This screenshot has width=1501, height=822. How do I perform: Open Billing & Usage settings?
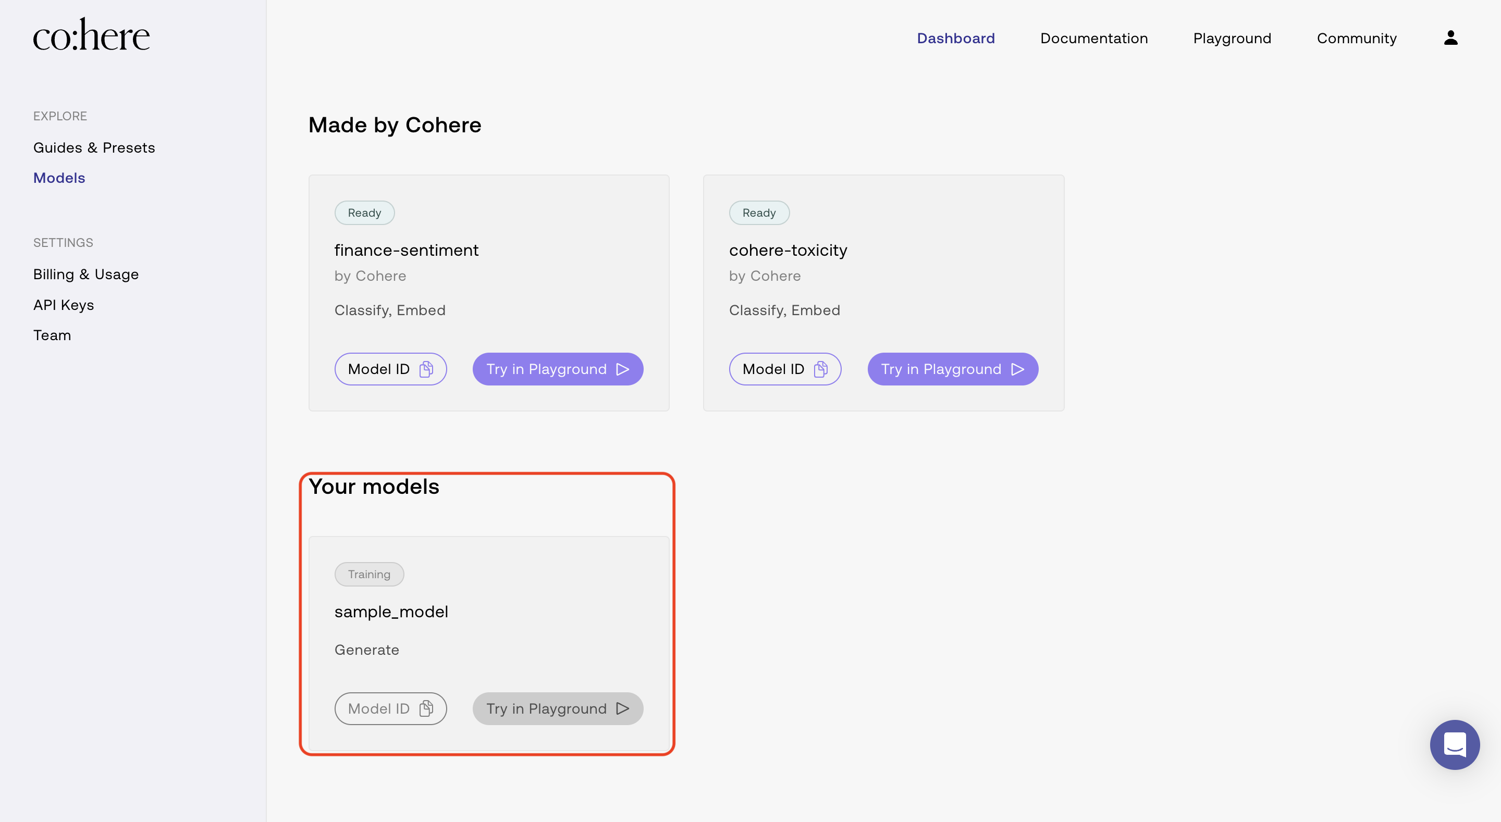[x=85, y=275]
